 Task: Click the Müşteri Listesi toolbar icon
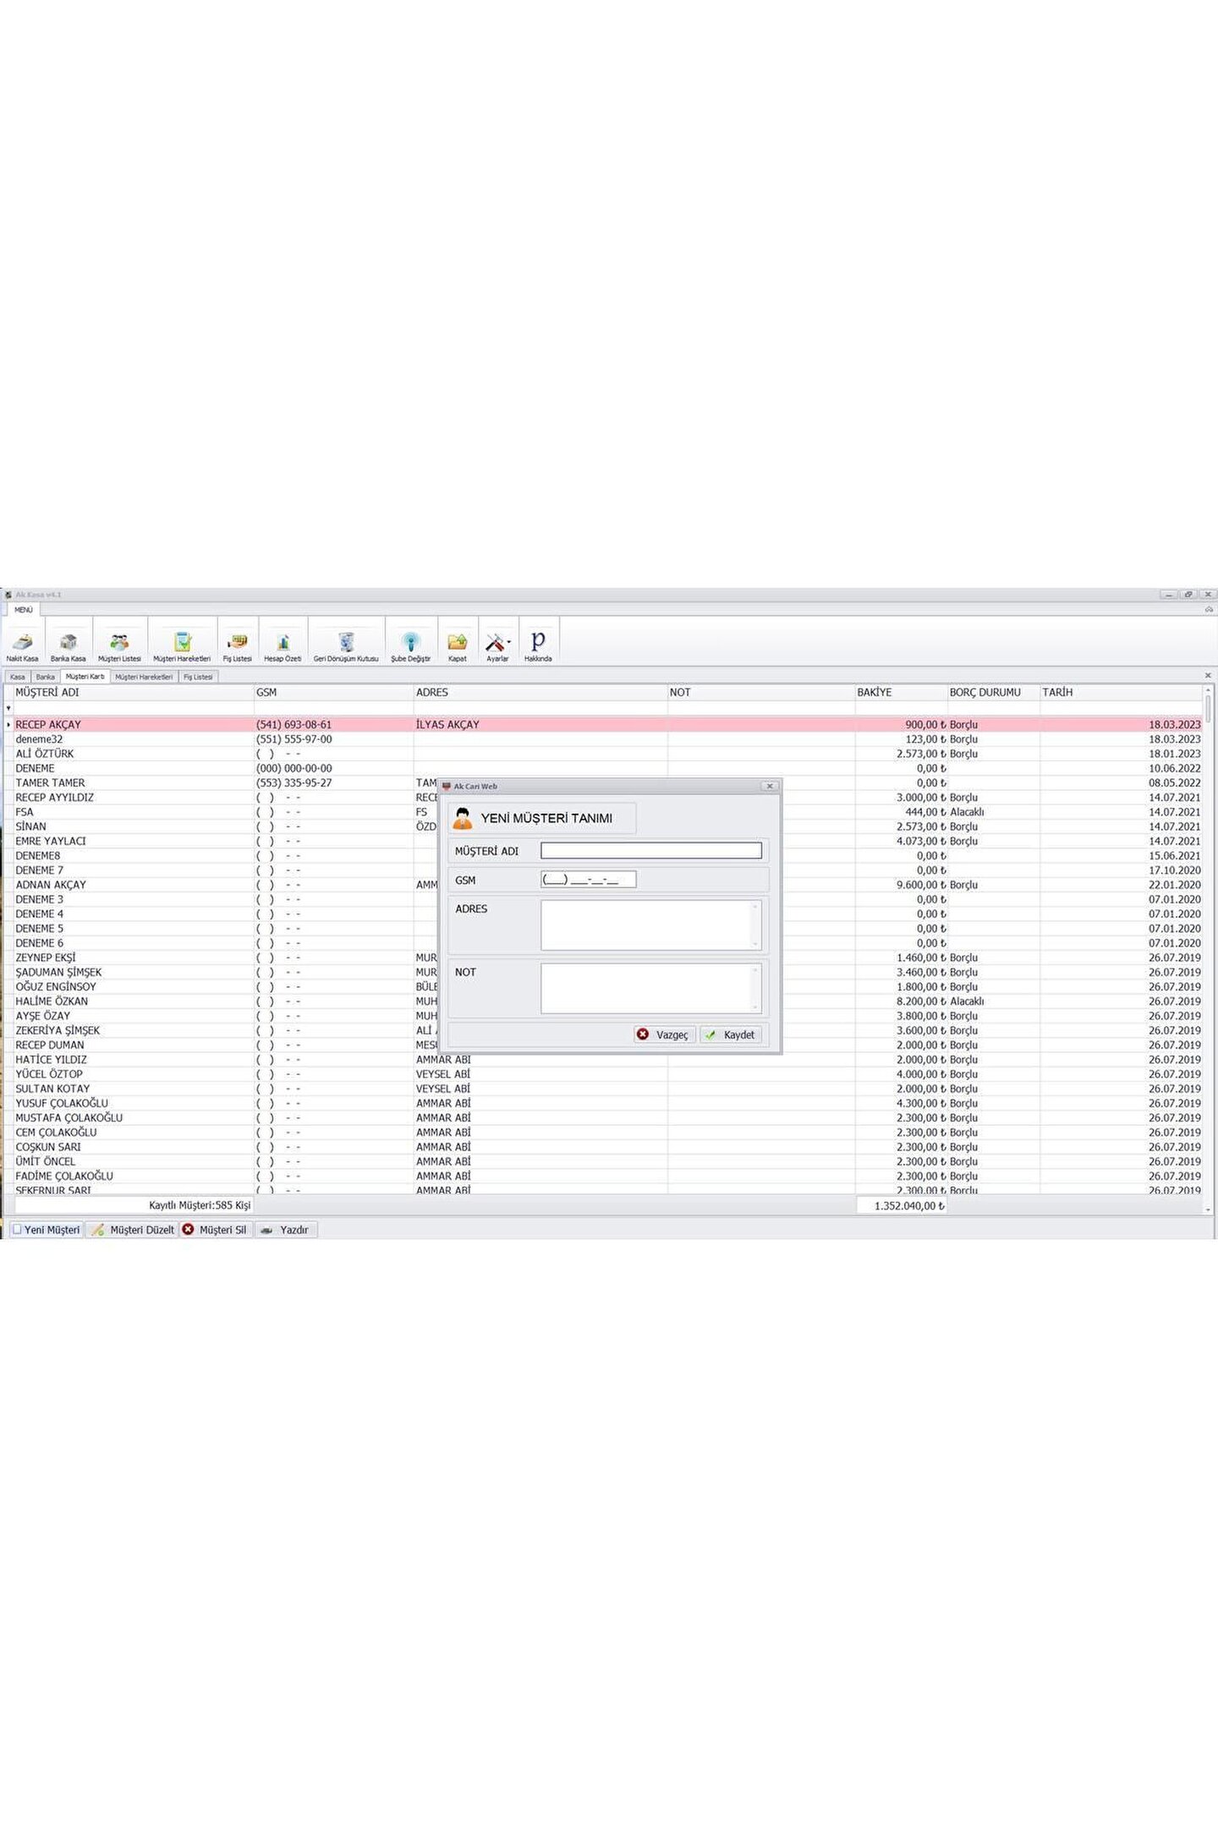[119, 645]
